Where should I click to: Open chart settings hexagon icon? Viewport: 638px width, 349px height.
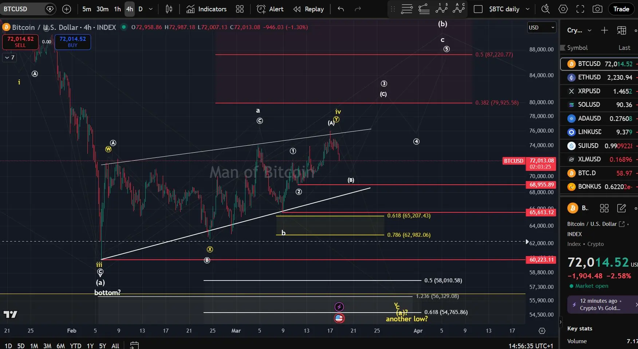563,9
